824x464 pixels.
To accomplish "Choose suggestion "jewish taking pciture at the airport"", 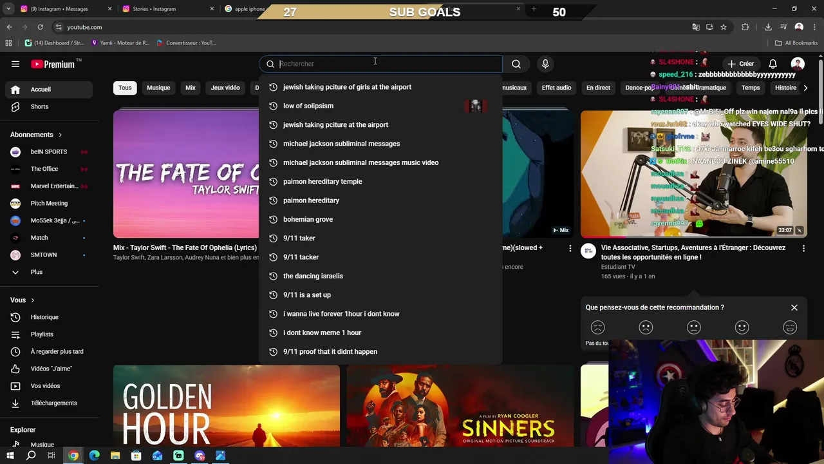I will click(380, 125).
